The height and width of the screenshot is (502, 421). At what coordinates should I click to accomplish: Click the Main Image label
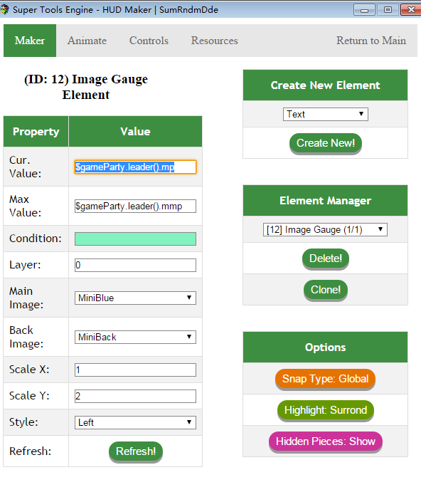tap(26, 298)
